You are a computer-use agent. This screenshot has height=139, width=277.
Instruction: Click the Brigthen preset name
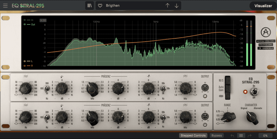113,5
